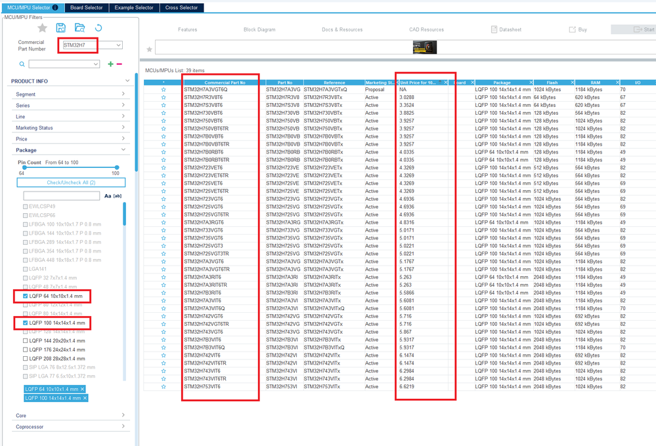The image size is (656, 446).
Task: Star the STM32H730VBT6 row
Action: click(x=164, y=113)
